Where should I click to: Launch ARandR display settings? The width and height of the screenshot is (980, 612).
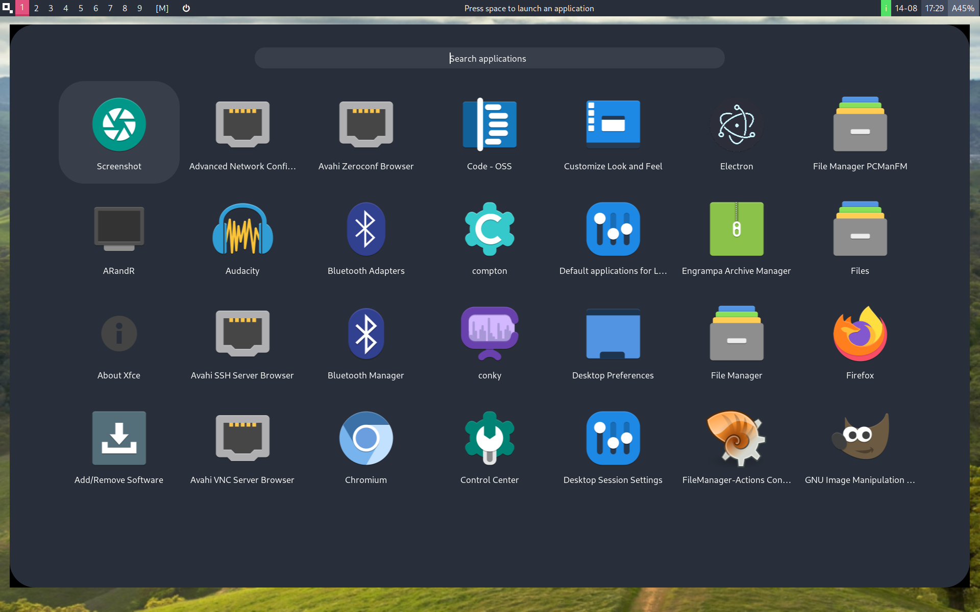coord(119,237)
